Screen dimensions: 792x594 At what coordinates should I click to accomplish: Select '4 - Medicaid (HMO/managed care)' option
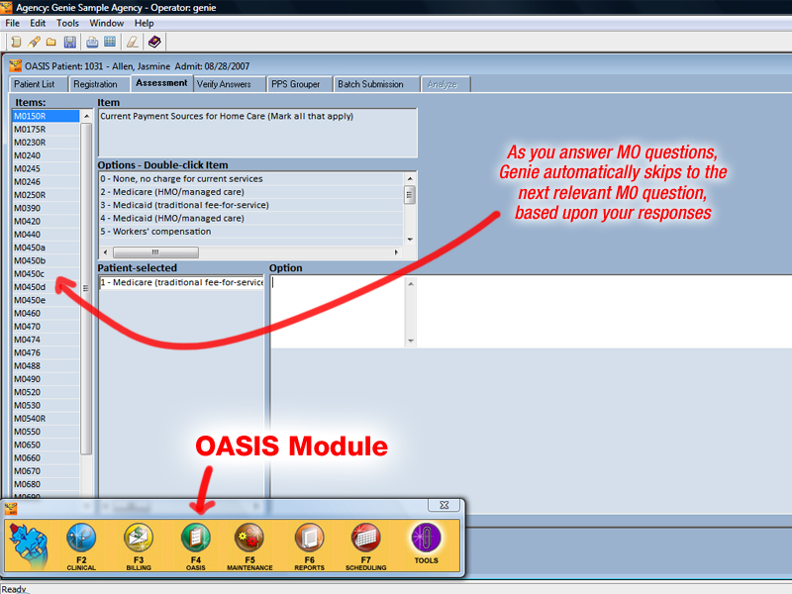(251, 218)
